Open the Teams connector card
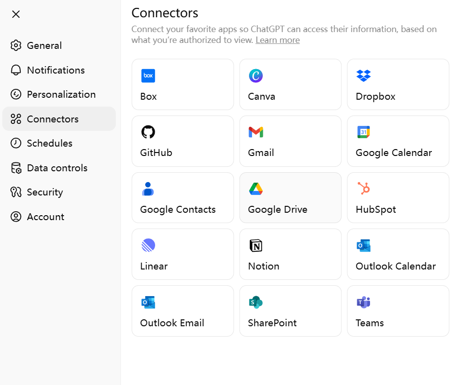Screen dimensions: 457x385 click(x=398, y=311)
